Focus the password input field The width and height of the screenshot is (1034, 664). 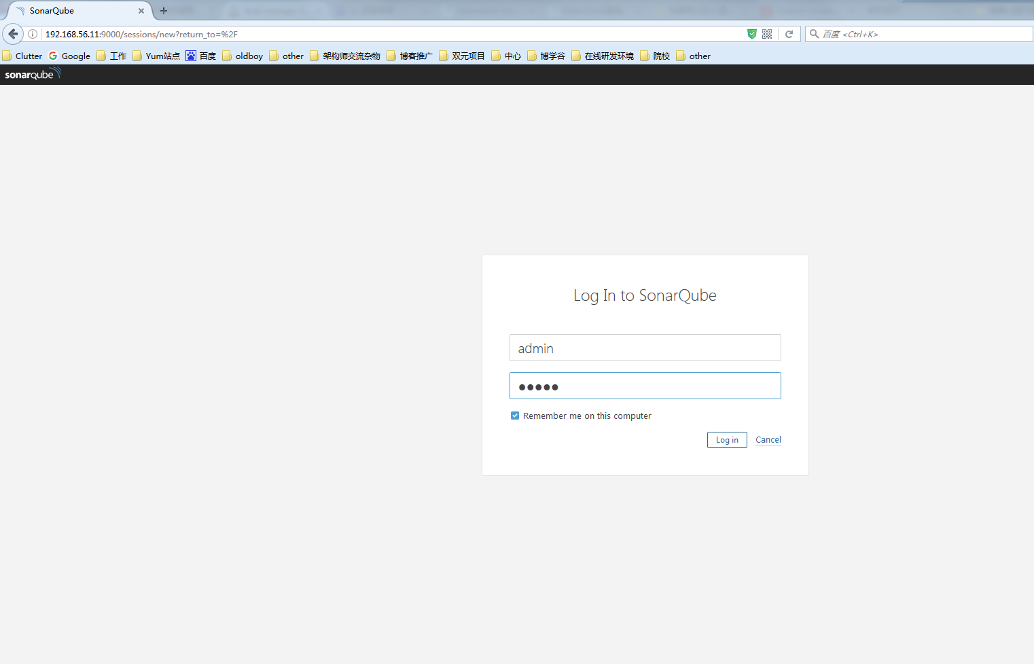tap(645, 386)
